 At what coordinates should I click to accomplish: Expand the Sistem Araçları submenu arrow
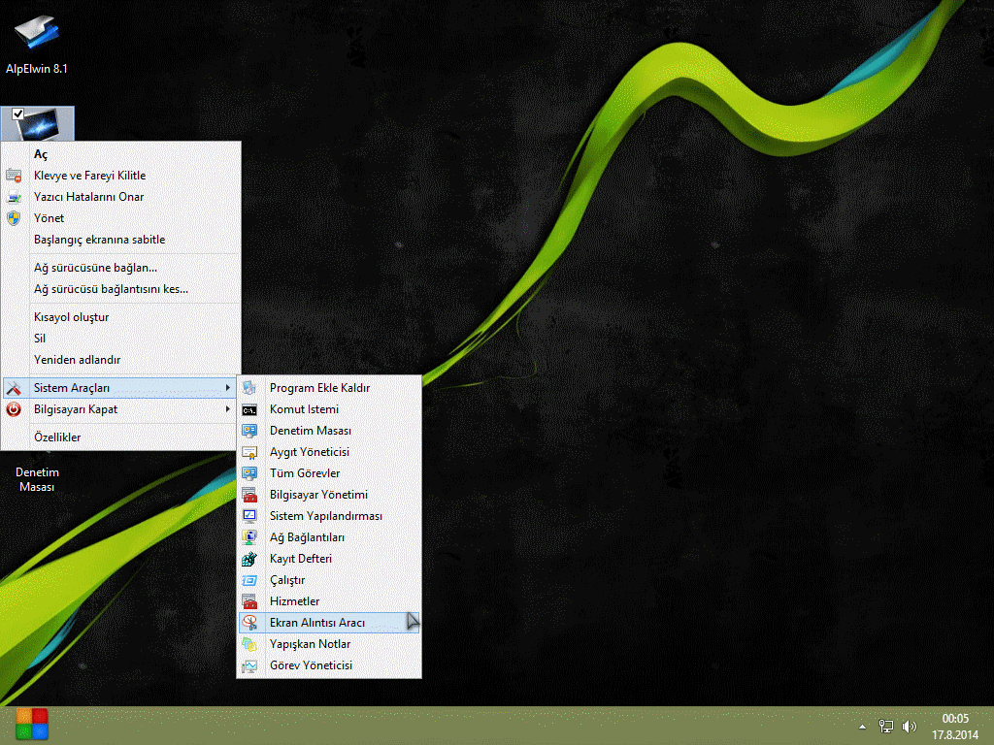click(228, 388)
